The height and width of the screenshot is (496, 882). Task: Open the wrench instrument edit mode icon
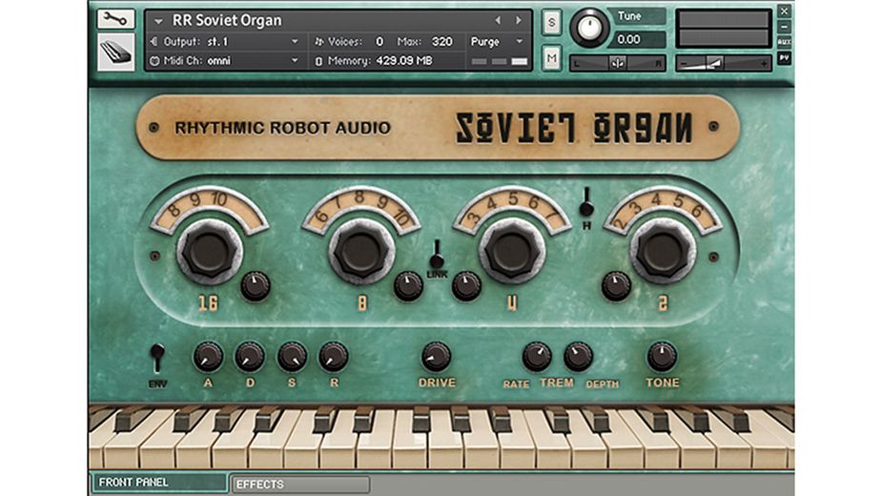(115, 19)
